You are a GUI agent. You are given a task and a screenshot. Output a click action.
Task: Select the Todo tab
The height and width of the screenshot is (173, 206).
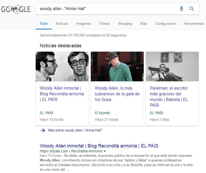[x=44, y=24]
